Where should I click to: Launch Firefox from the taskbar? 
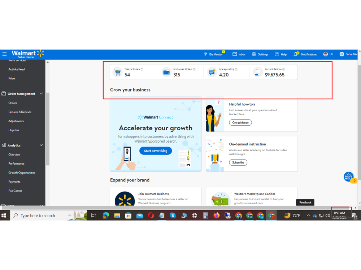coord(216,216)
